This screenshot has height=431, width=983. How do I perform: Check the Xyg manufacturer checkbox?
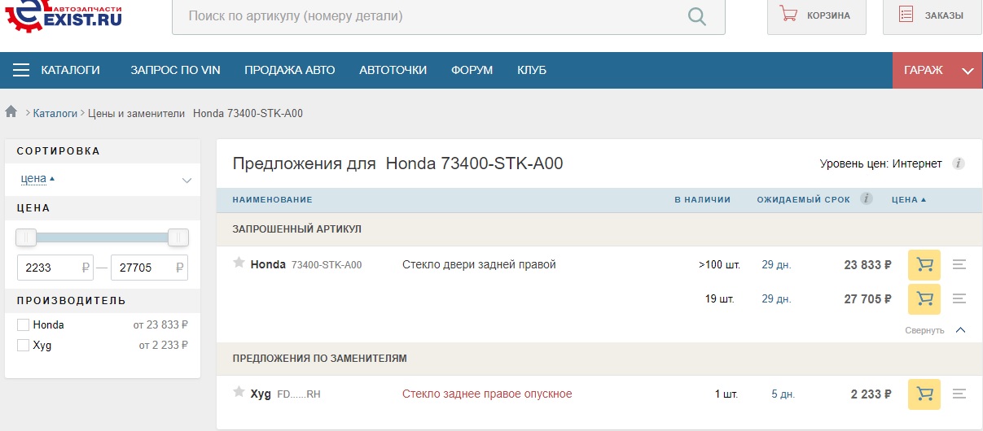tap(23, 346)
